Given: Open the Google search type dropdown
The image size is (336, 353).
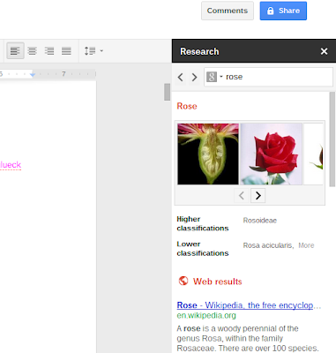Looking at the screenshot, I should (214, 77).
